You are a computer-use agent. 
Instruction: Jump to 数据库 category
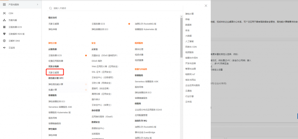tap(189, 25)
